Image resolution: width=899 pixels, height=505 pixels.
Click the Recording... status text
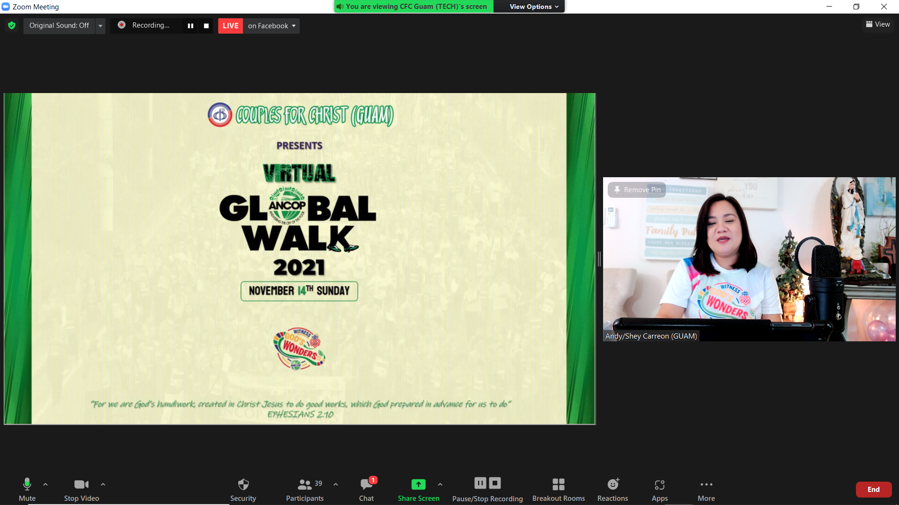click(x=151, y=25)
